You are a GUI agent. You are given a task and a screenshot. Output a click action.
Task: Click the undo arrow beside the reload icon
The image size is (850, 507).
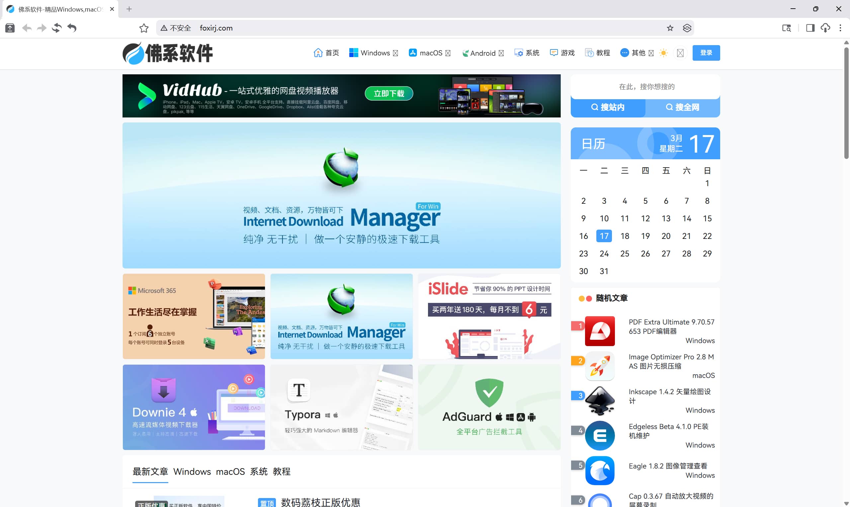72,28
